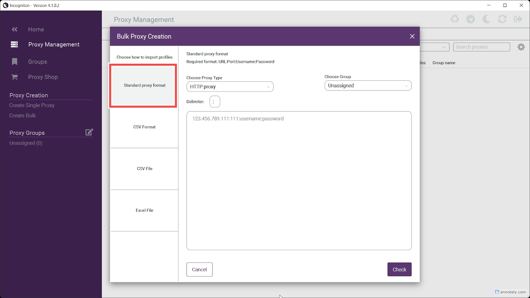The width and height of the screenshot is (530, 298).
Task: Open Create Bulk link
Action: (x=23, y=115)
